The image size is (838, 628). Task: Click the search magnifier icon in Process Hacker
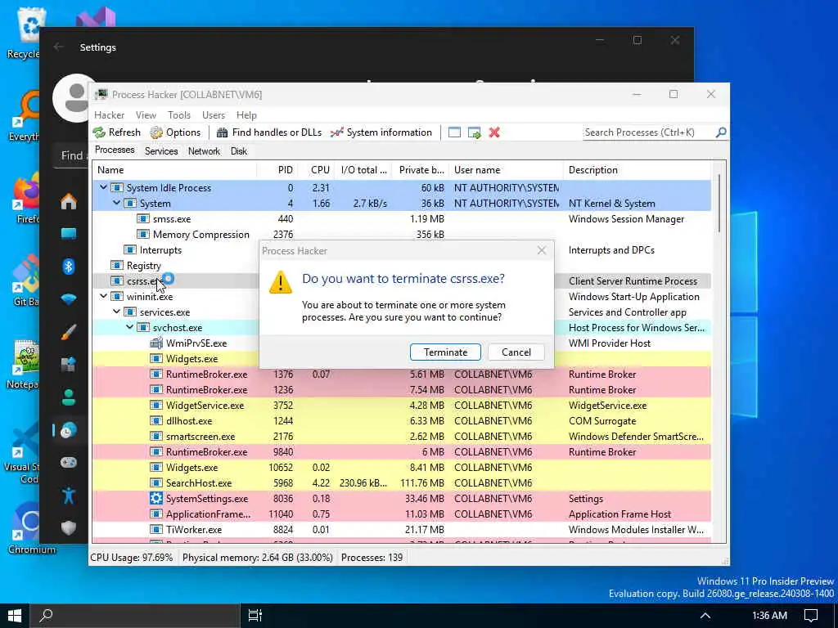click(721, 132)
